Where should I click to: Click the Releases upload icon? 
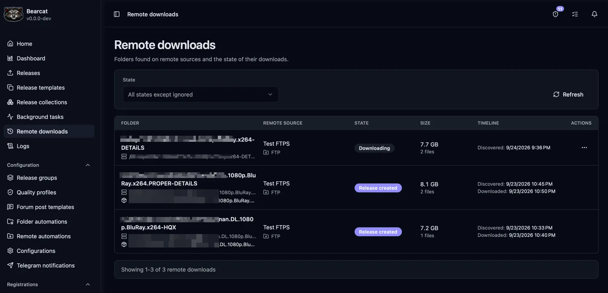[x=11, y=73]
